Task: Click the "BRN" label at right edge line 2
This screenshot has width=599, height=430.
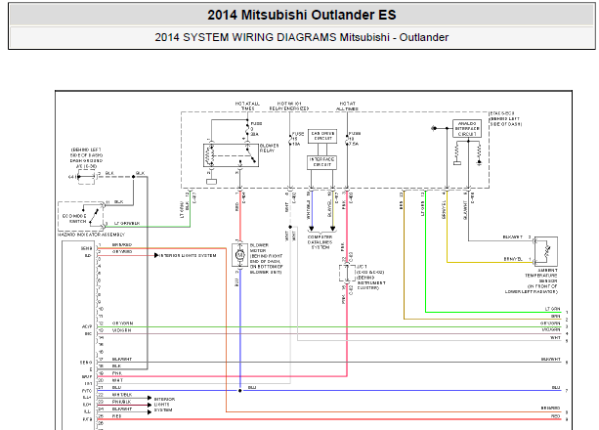Action: click(555, 316)
